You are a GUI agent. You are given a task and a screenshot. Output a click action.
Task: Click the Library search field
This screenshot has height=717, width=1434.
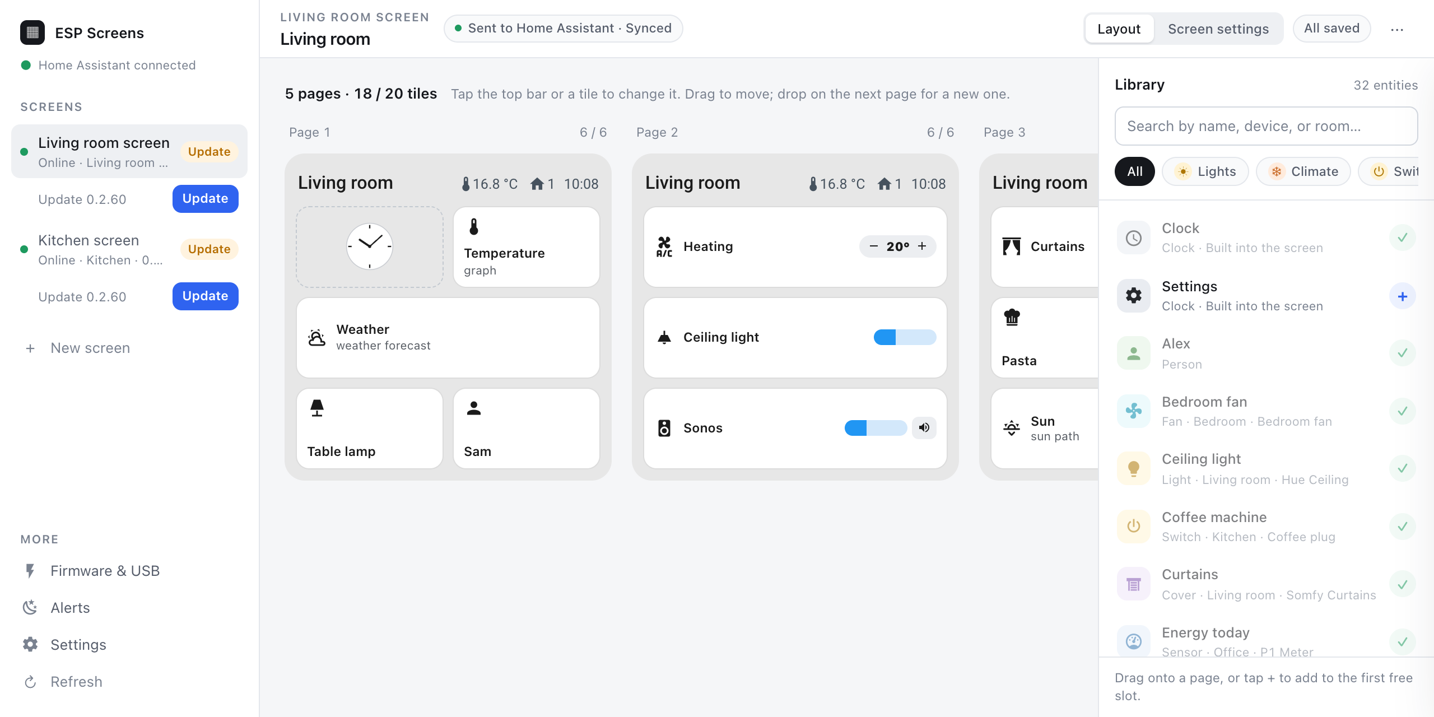click(x=1266, y=127)
